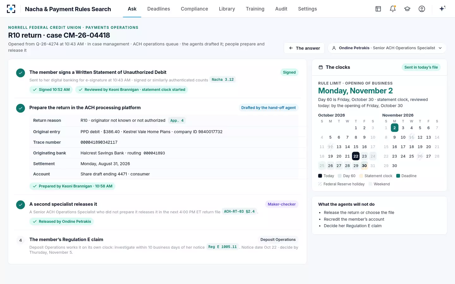Select November 2 deadline on the calendar
This screenshot has width=455, height=284.
tap(394, 128)
